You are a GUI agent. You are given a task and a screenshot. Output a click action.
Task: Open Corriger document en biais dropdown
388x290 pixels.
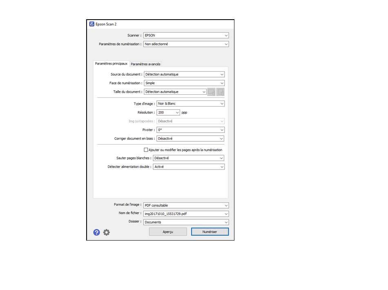pos(191,138)
